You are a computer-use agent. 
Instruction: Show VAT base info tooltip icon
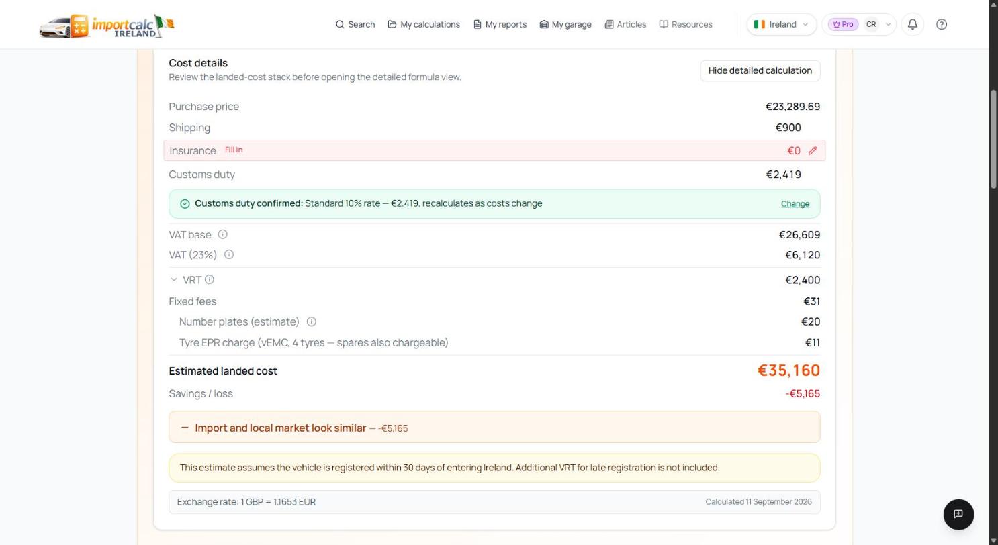222,234
